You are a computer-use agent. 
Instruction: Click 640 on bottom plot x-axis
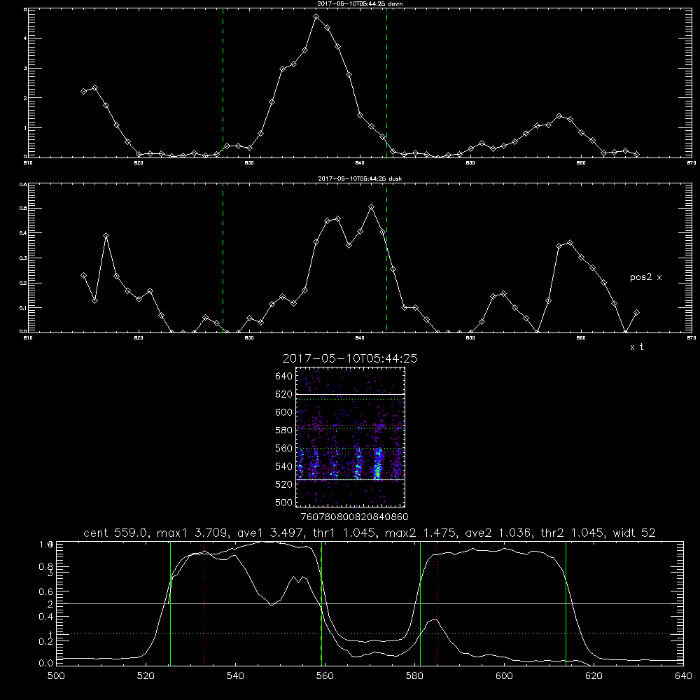click(683, 676)
